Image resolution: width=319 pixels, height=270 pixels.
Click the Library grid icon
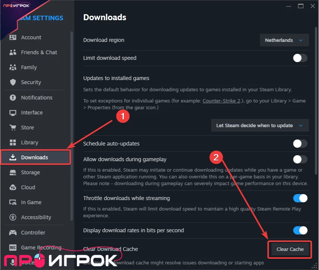pyautogui.click(x=13, y=142)
